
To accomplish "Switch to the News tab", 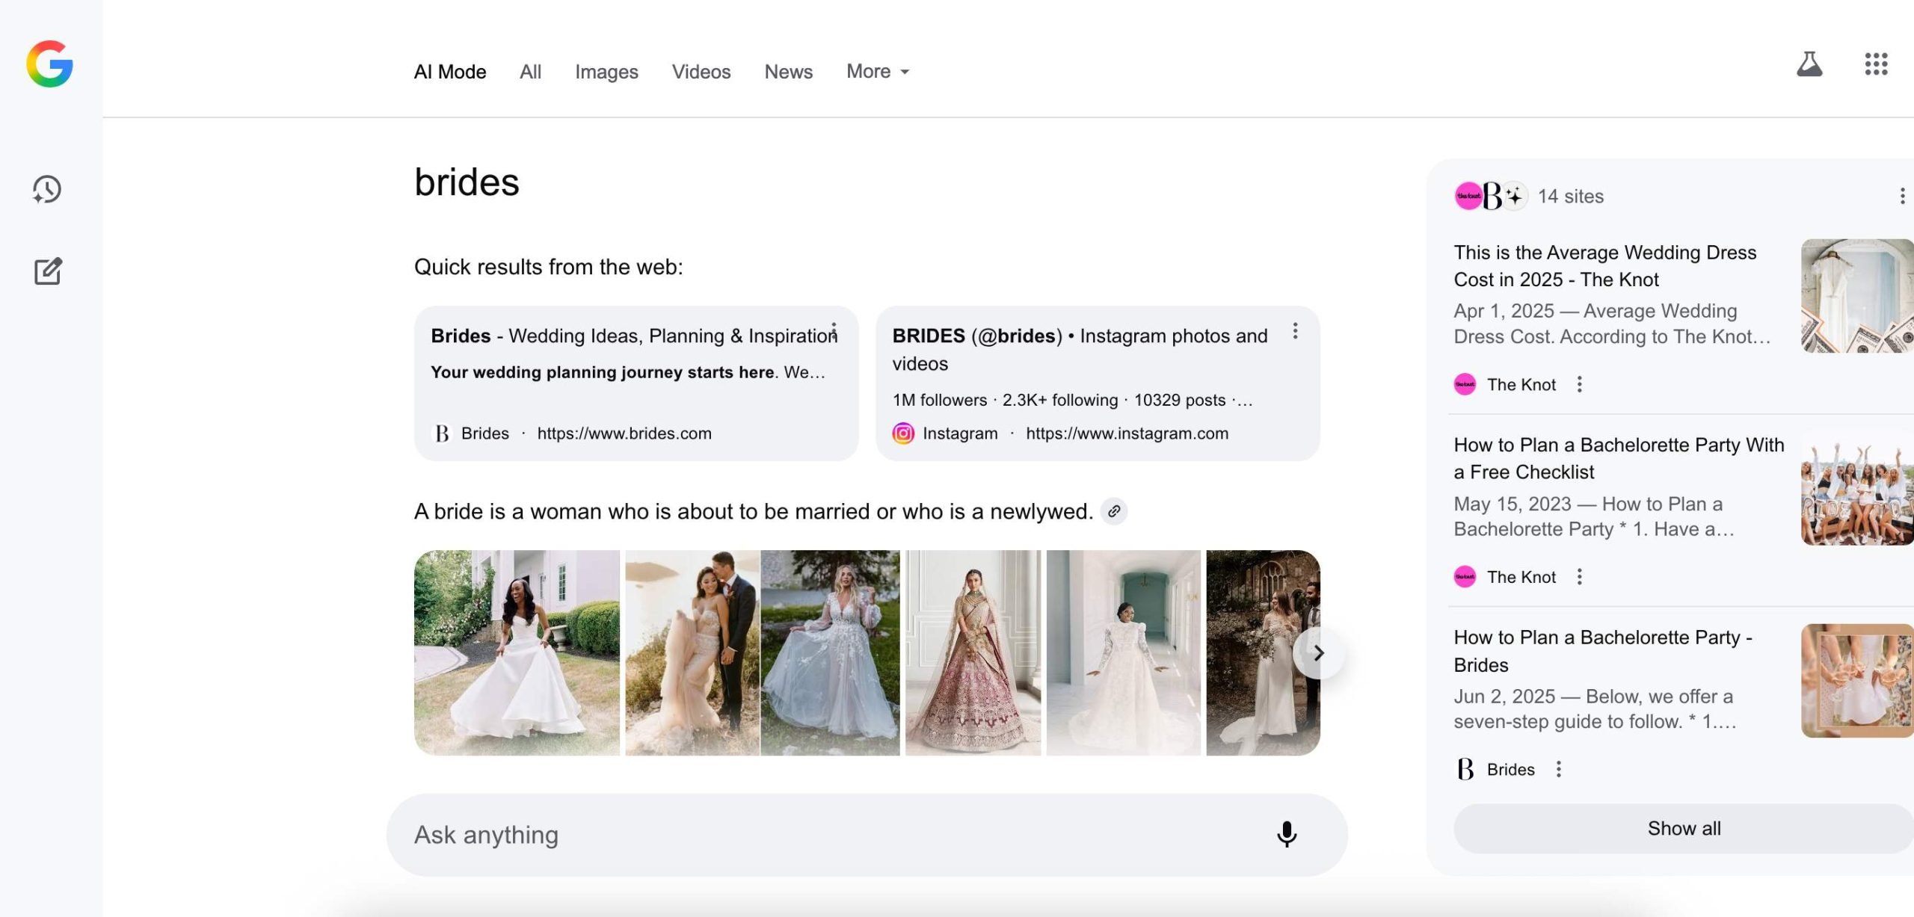I will 787,71.
